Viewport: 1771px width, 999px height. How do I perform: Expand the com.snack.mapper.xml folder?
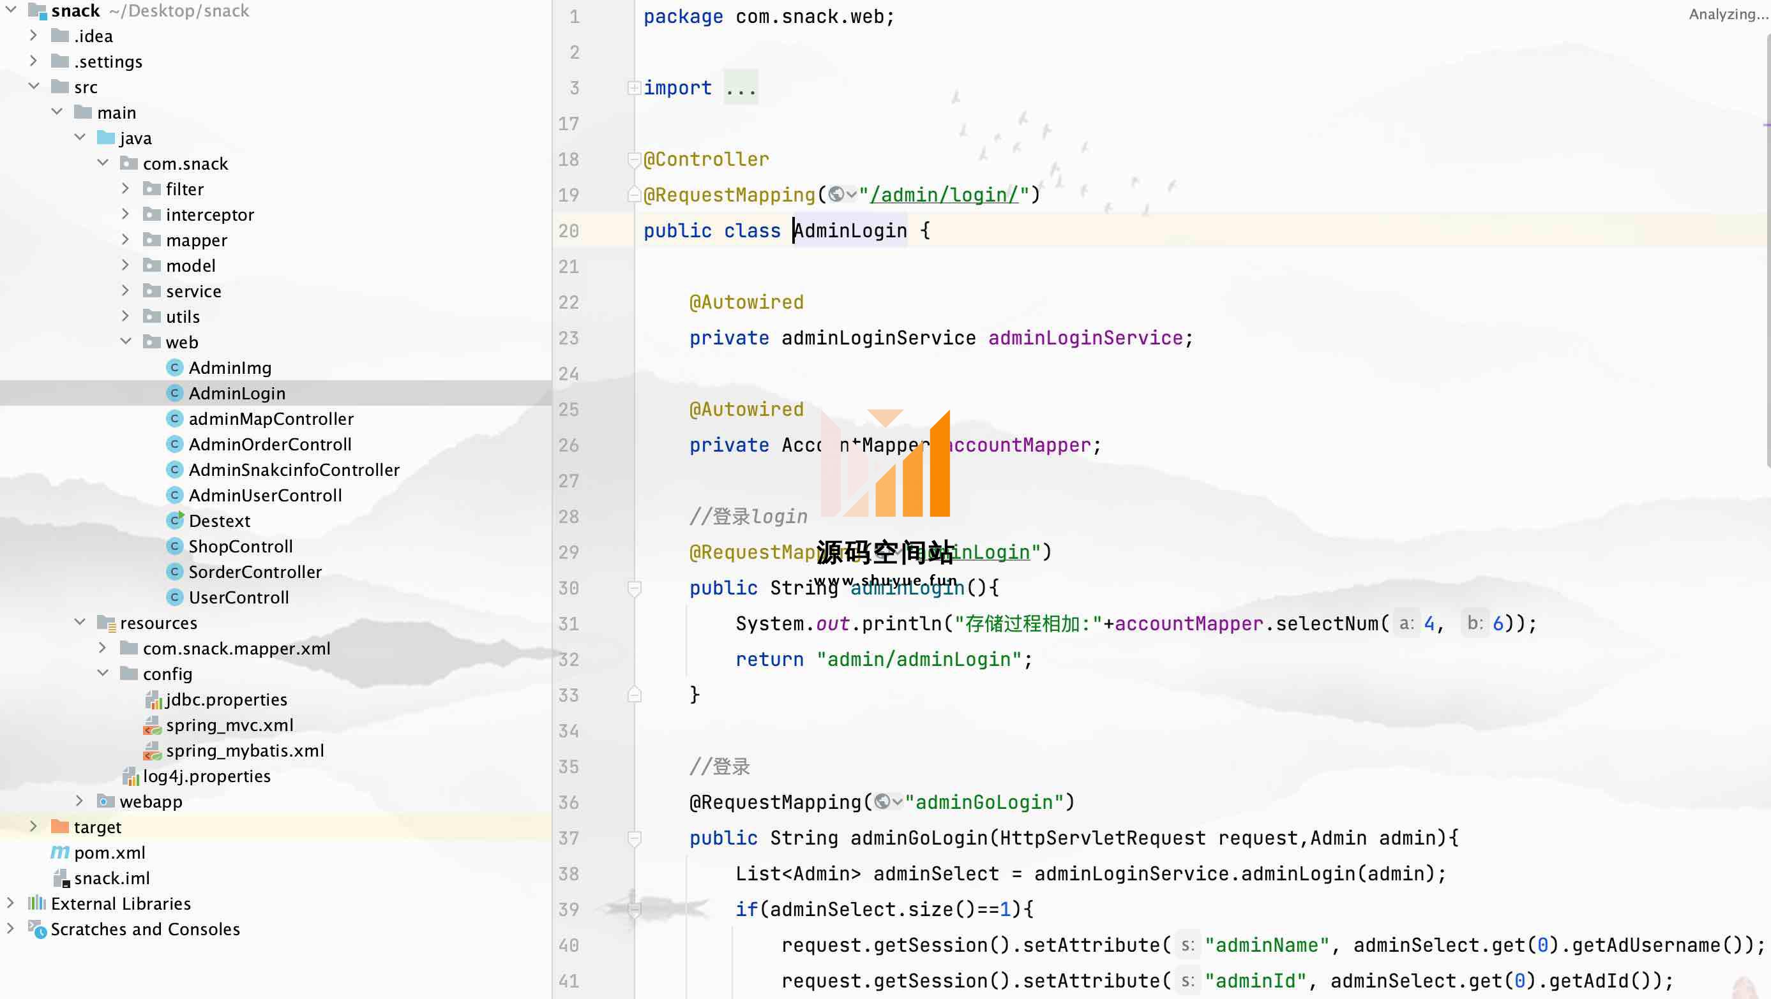pos(102,648)
